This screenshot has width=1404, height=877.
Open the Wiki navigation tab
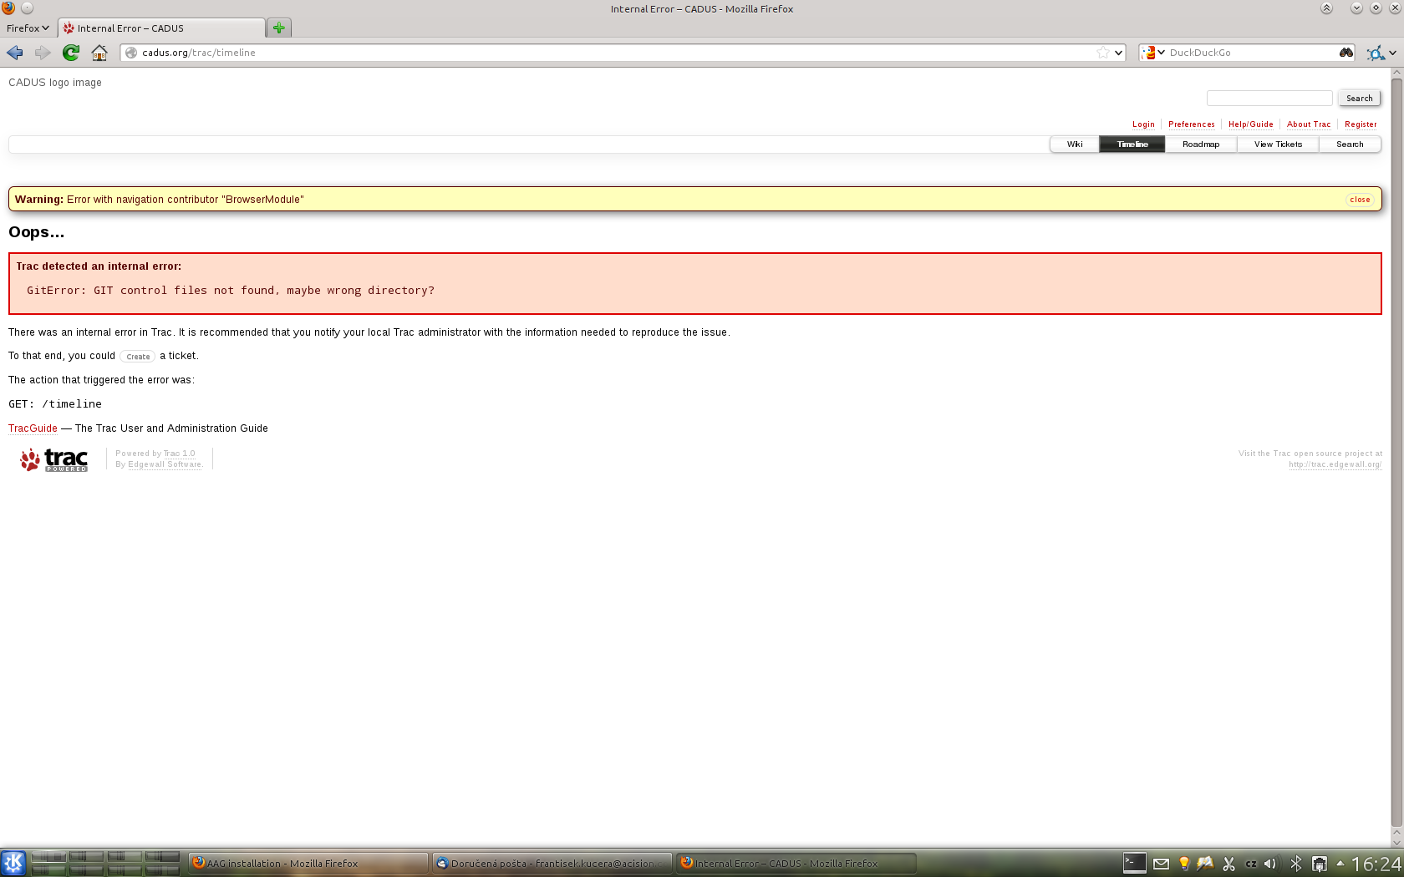(1075, 144)
